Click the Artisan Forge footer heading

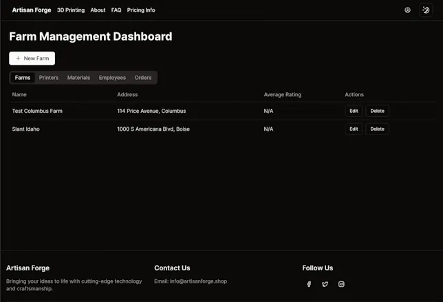point(28,268)
